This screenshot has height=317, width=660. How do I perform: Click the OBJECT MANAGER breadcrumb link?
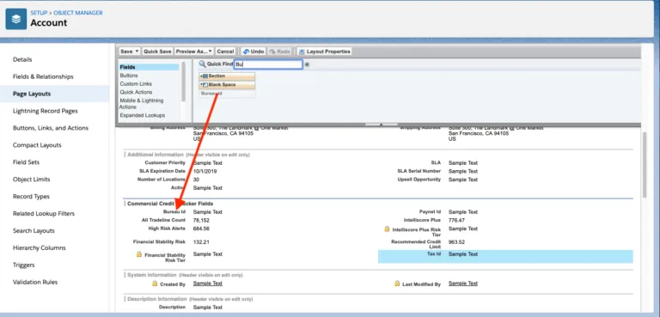tap(78, 13)
